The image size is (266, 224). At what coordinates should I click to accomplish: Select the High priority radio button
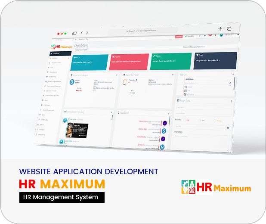(185, 120)
